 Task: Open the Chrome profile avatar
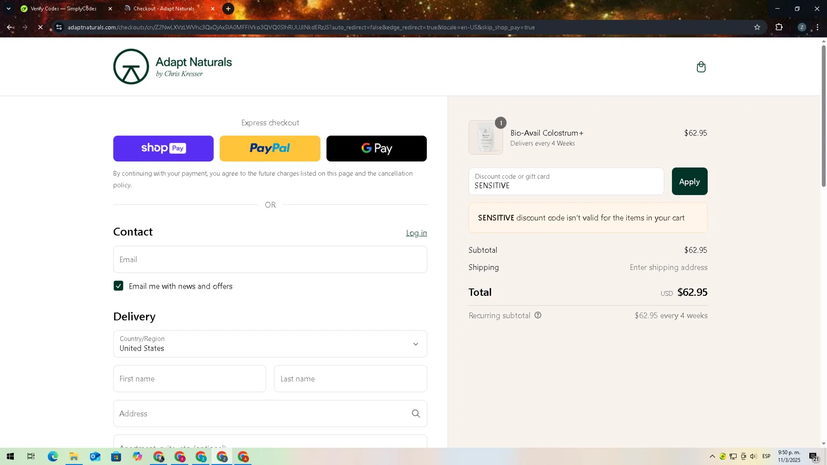(802, 27)
